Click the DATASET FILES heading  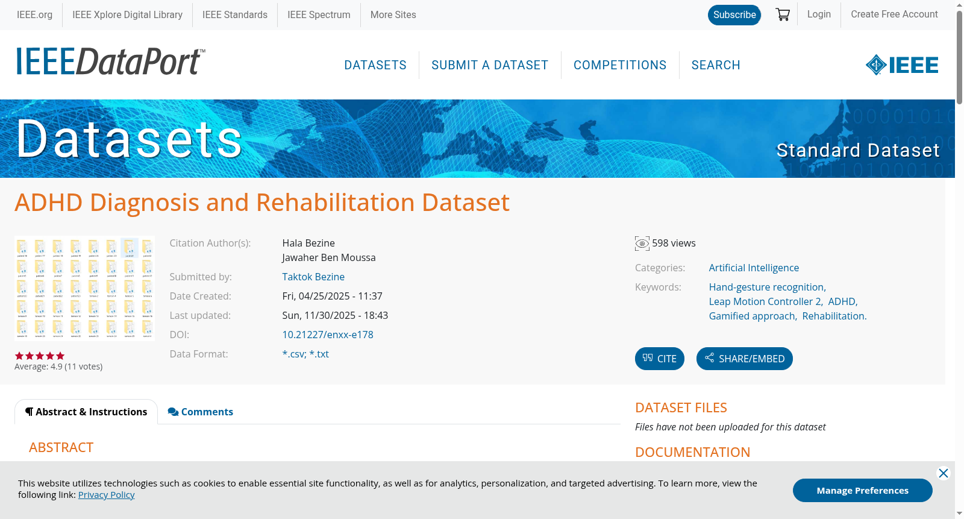[x=681, y=407]
